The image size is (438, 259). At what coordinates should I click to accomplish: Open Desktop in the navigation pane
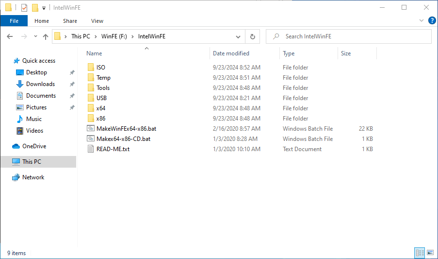(x=36, y=72)
